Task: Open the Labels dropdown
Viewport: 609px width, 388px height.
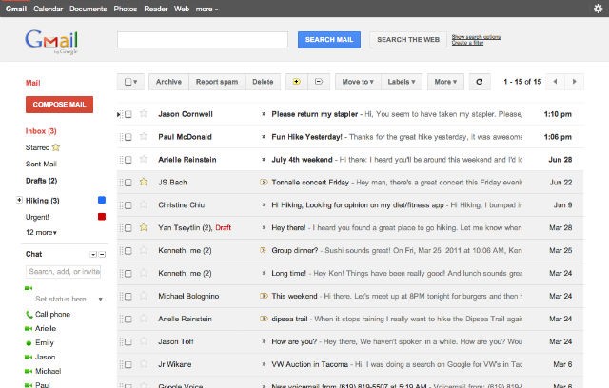Action: (402, 82)
